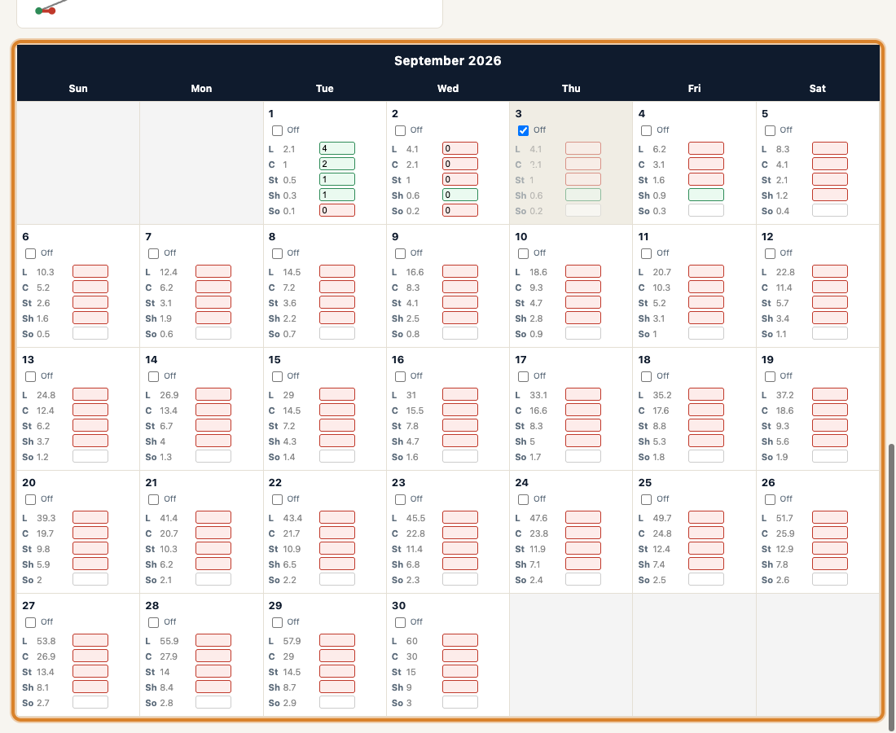Enable Off checkbox on September 4
896x733 pixels.
(x=646, y=131)
